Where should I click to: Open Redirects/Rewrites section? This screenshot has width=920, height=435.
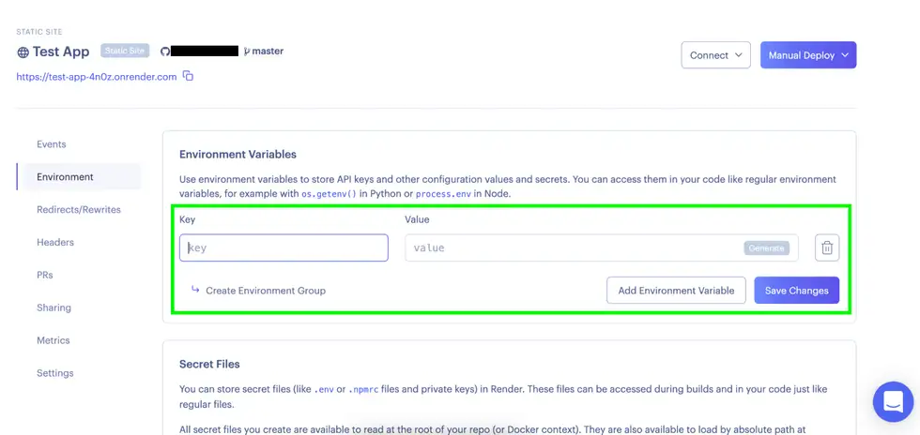coord(79,210)
